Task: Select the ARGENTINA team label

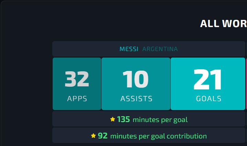Action: (x=160, y=49)
